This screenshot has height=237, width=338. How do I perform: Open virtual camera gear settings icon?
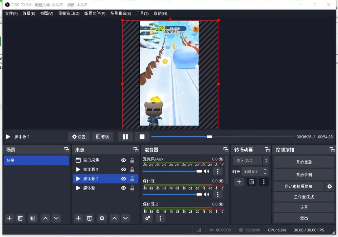click(330, 186)
